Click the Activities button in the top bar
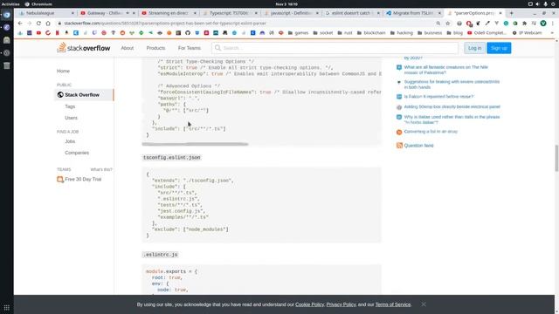Screen dimensions: 559x314 tap(10, 3)
